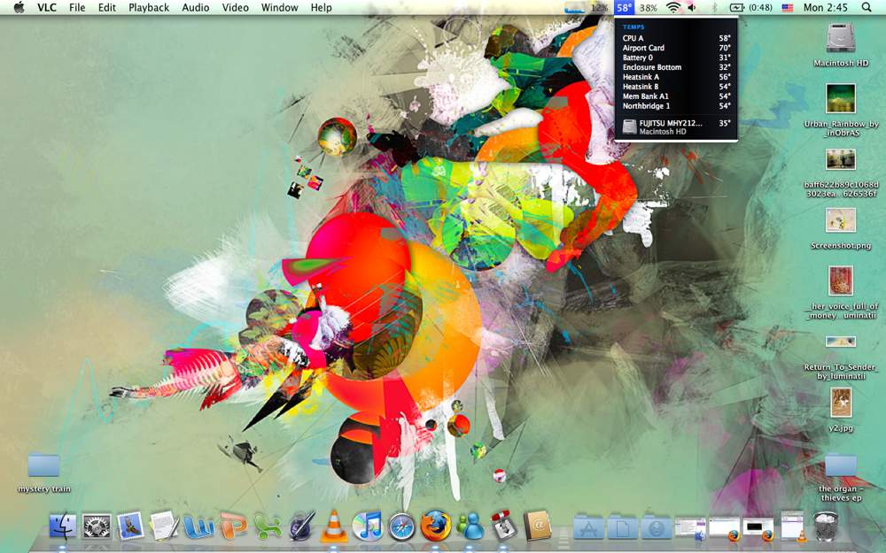The height and width of the screenshot is (553, 886).
Task: Open the Downloads folder stack in dock
Action: [656, 527]
